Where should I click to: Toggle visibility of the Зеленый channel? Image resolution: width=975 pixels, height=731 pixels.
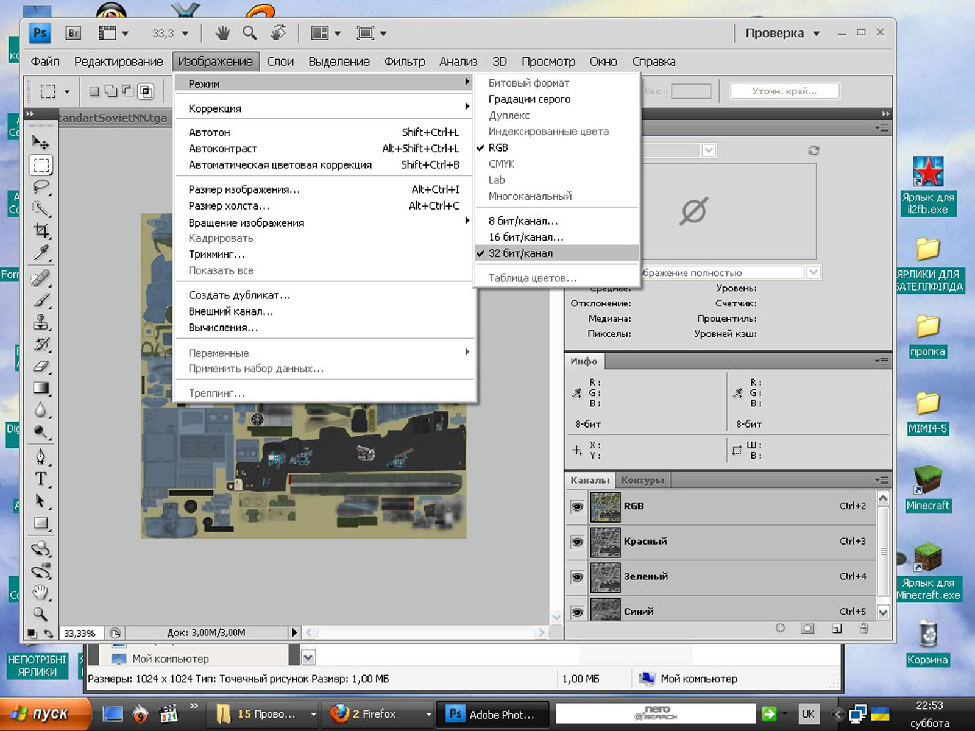click(577, 576)
